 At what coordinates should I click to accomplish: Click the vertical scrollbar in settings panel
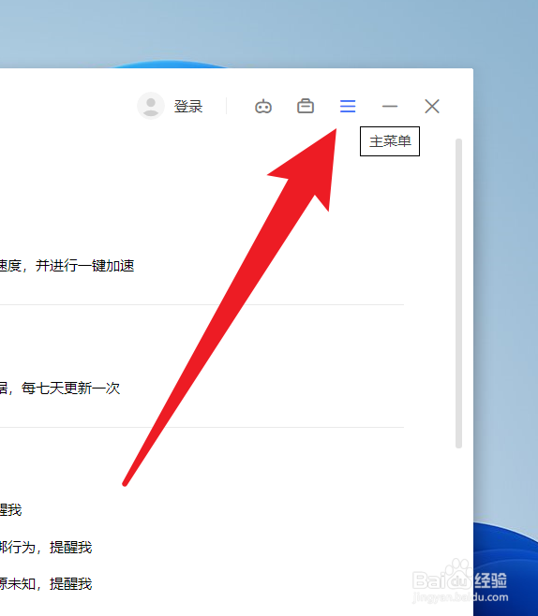click(458, 293)
